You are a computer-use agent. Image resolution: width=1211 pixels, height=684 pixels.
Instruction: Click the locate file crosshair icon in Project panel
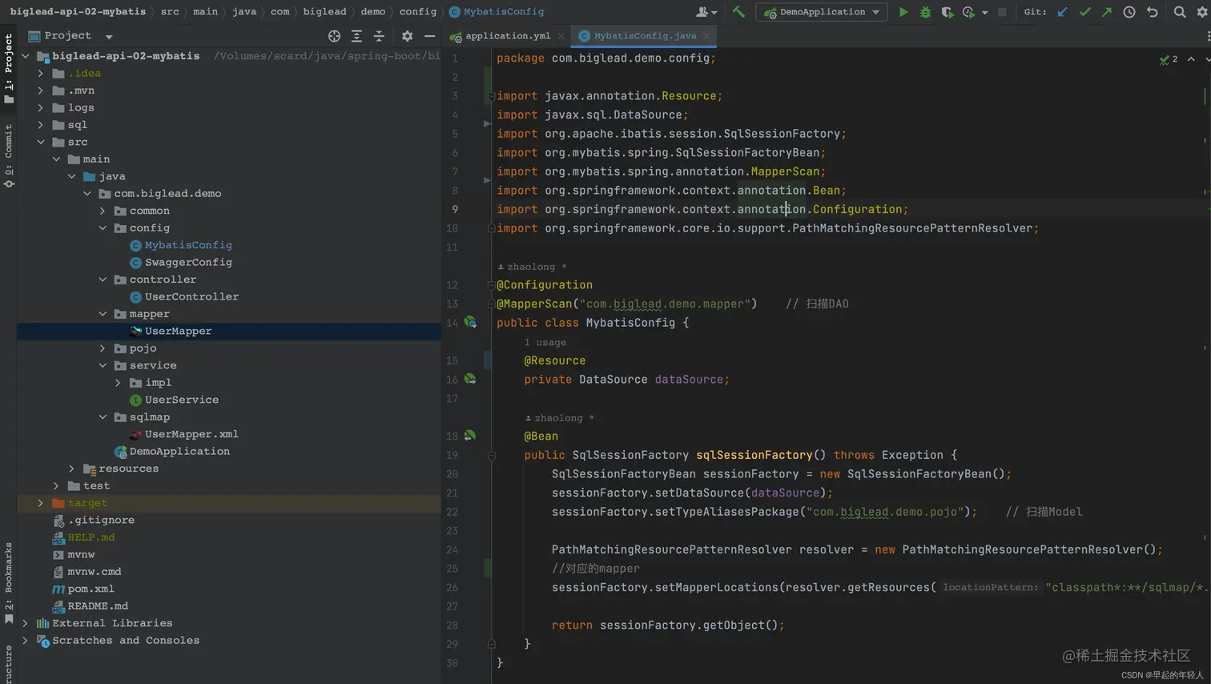pos(334,36)
